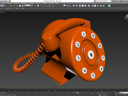Click the Render Production teapot icon
This screenshot has width=128, height=96.
(98, 6)
